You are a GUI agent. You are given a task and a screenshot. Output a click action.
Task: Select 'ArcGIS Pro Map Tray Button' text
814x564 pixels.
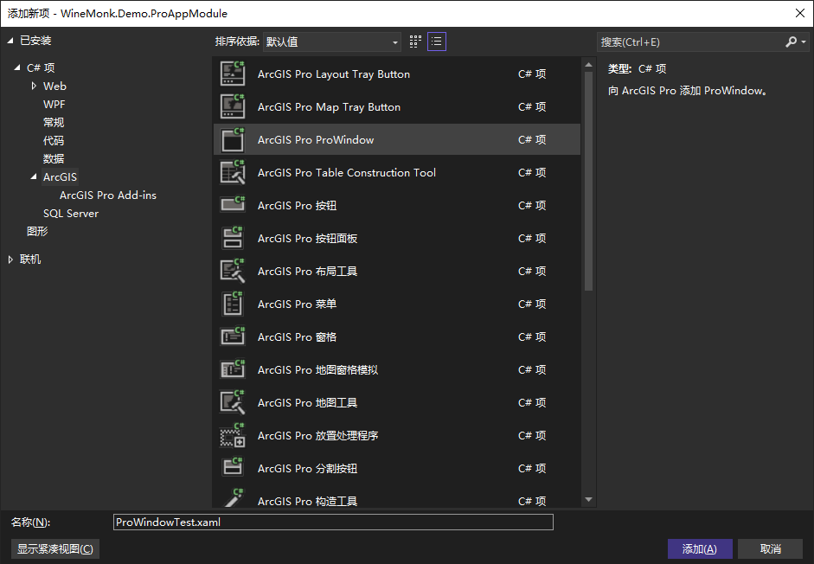click(329, 106)
